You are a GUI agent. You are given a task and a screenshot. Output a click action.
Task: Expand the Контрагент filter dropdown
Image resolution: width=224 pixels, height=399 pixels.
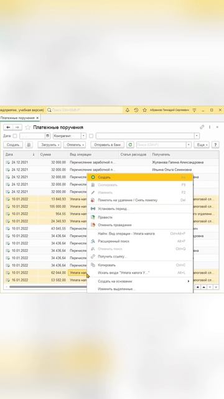[83, 136]
